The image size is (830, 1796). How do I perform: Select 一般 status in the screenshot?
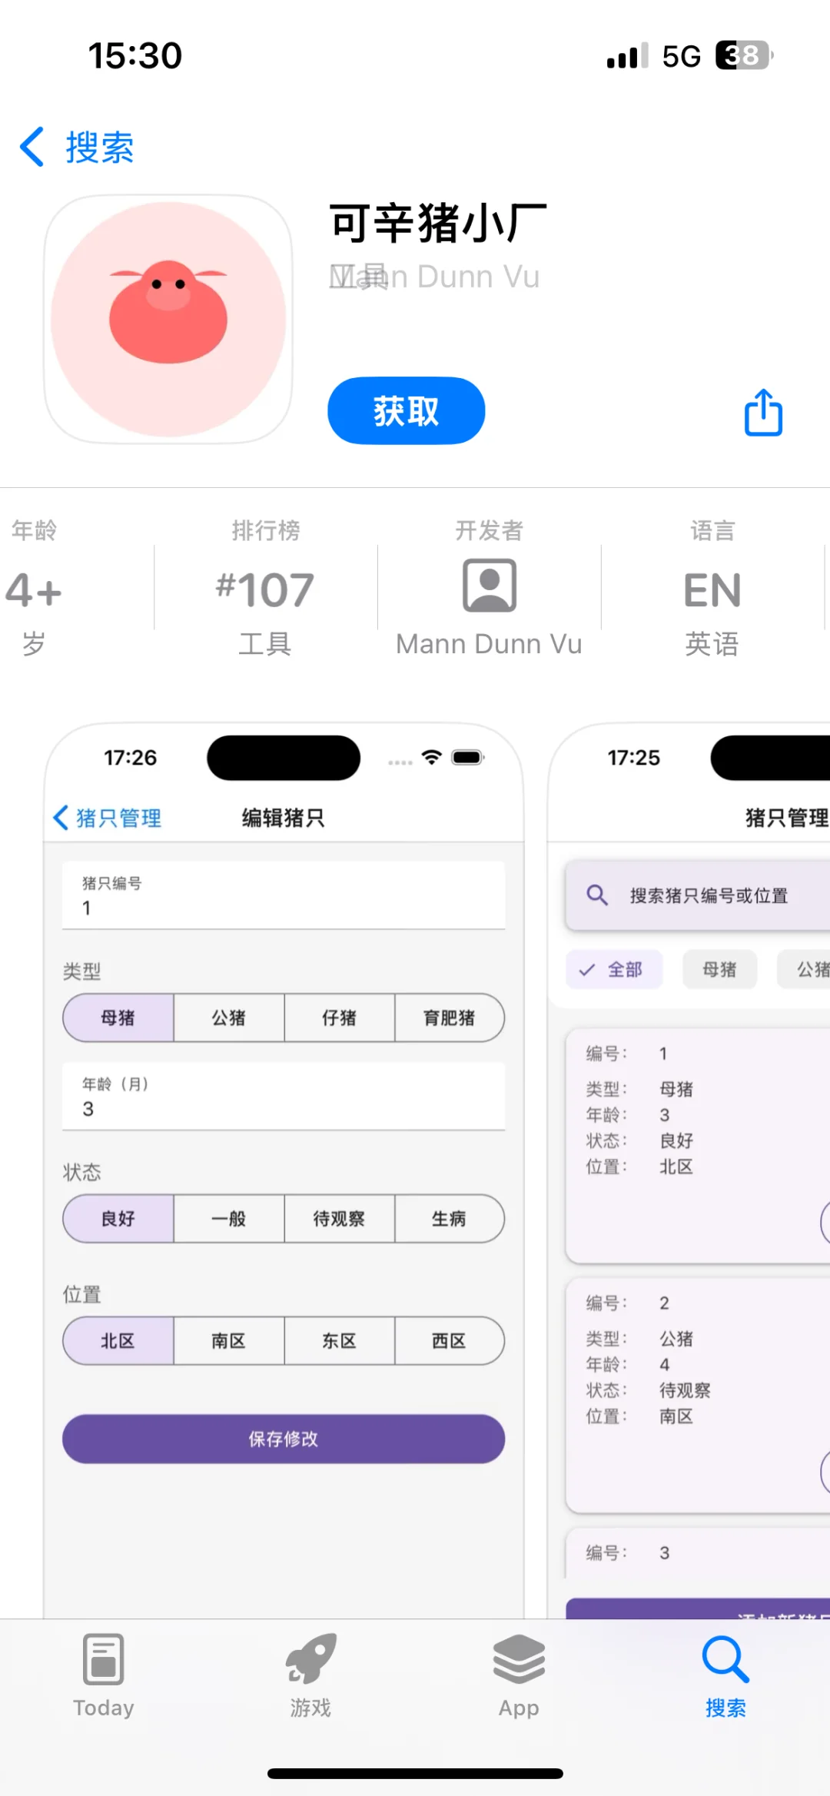229,1218
